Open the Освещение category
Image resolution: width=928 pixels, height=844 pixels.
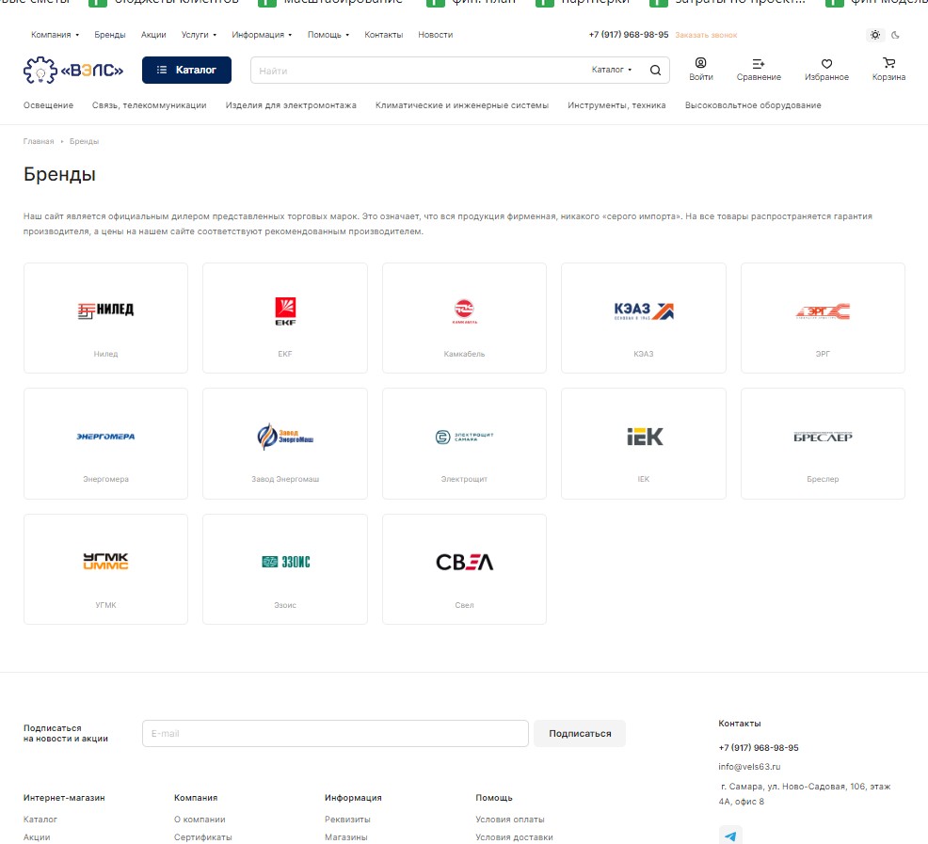(x=49, y=105)
